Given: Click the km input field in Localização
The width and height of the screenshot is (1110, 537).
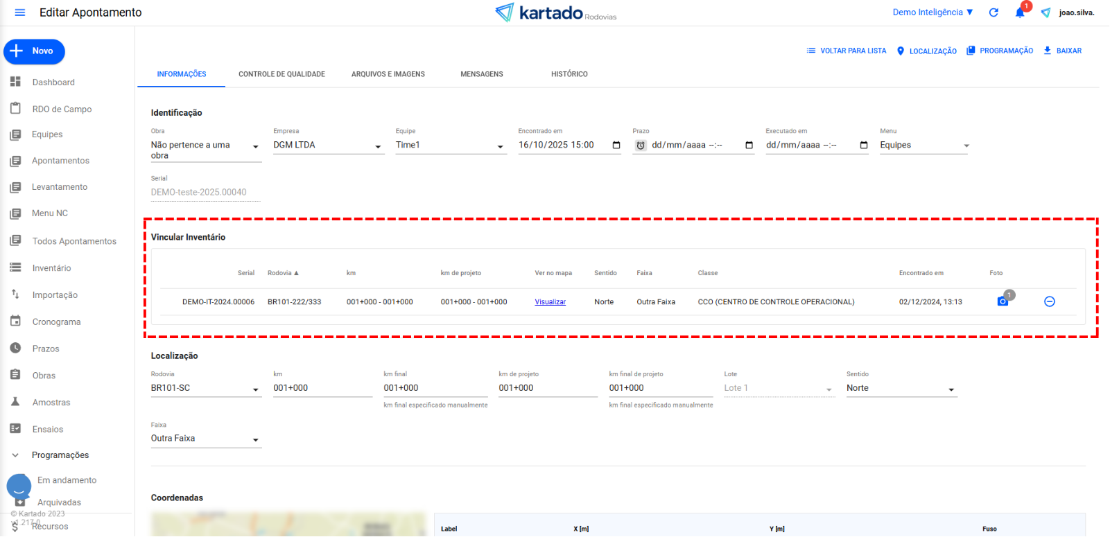Looking at the screenshot, I should [x=322, y=388].
